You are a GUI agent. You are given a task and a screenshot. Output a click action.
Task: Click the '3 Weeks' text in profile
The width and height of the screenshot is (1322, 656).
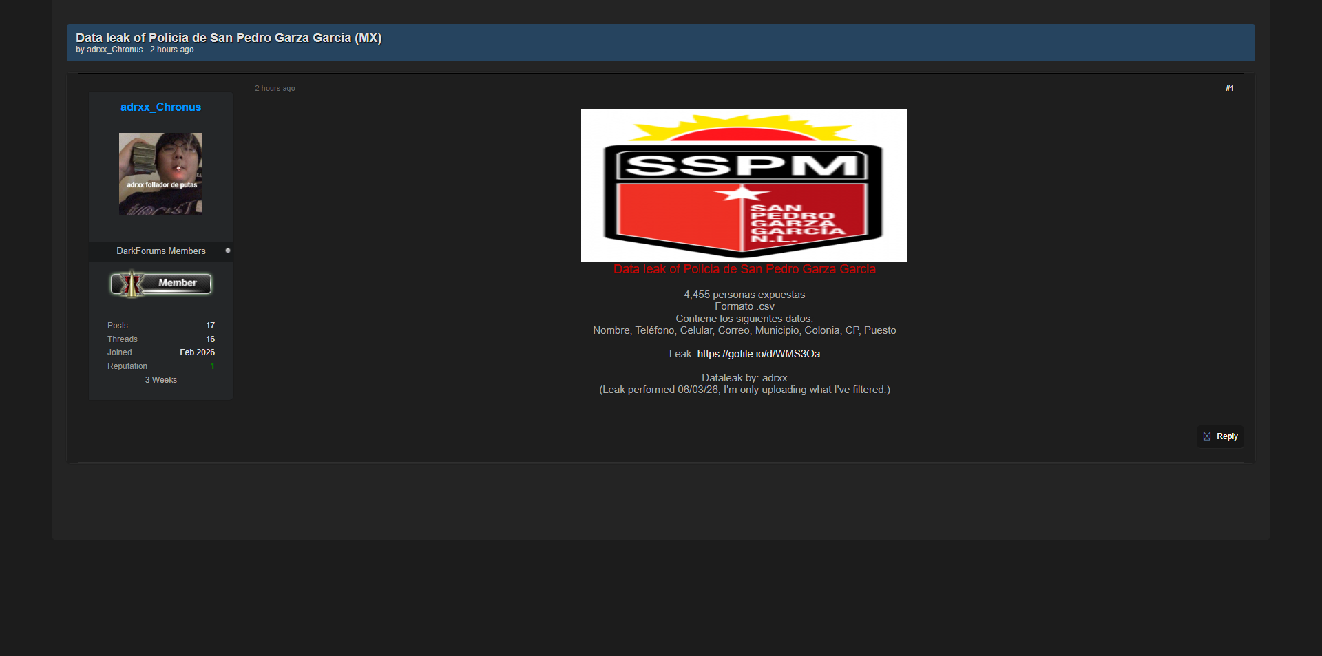click(x=160, y=380)
